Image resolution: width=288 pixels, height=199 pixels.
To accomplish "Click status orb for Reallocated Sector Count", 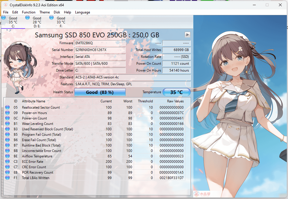I will click(7, 107).
